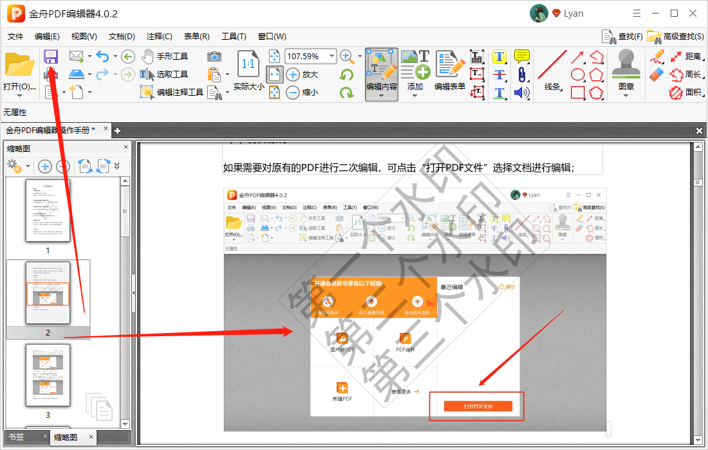This screenshot has height=450, width=708.
Task: Click the email send icon
Action: 77,57
